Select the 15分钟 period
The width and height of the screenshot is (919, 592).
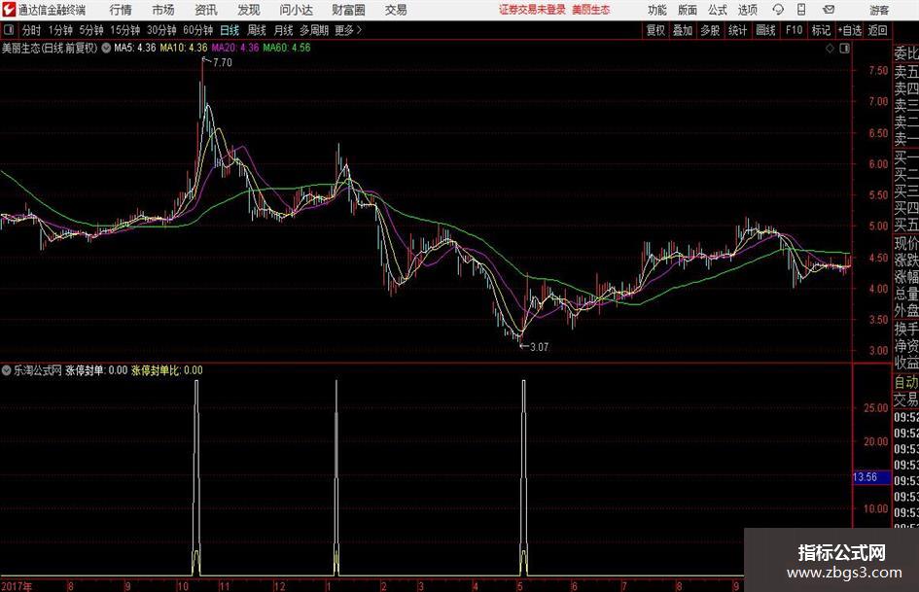coord(125,30)
